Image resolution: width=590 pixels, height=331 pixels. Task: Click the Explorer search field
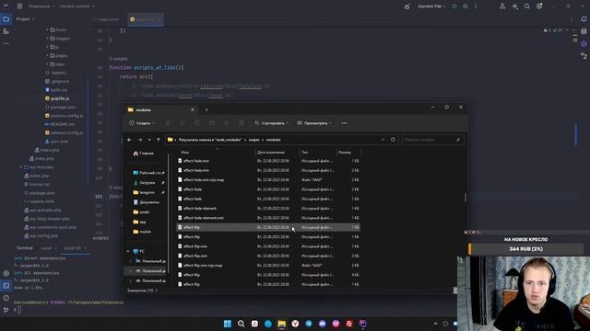(x=432, y=140)
